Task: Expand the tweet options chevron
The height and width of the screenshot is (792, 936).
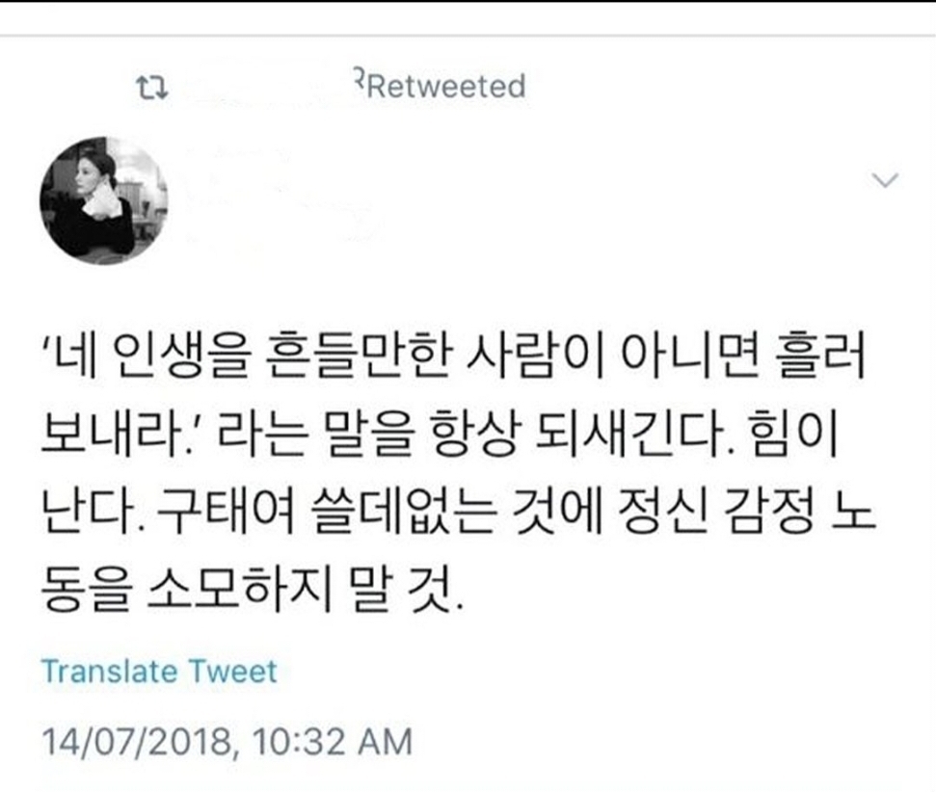Action: point(885,179)
